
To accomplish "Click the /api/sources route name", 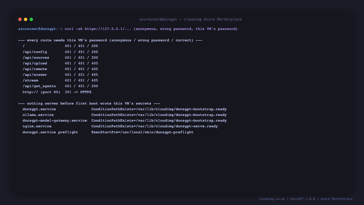I will pos(36,58).
